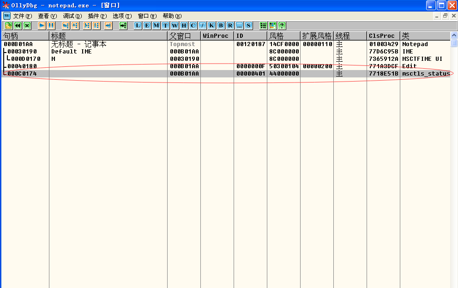The image size is (458, 288).
Task: Open References window with R button
Action: pos(230,26)
